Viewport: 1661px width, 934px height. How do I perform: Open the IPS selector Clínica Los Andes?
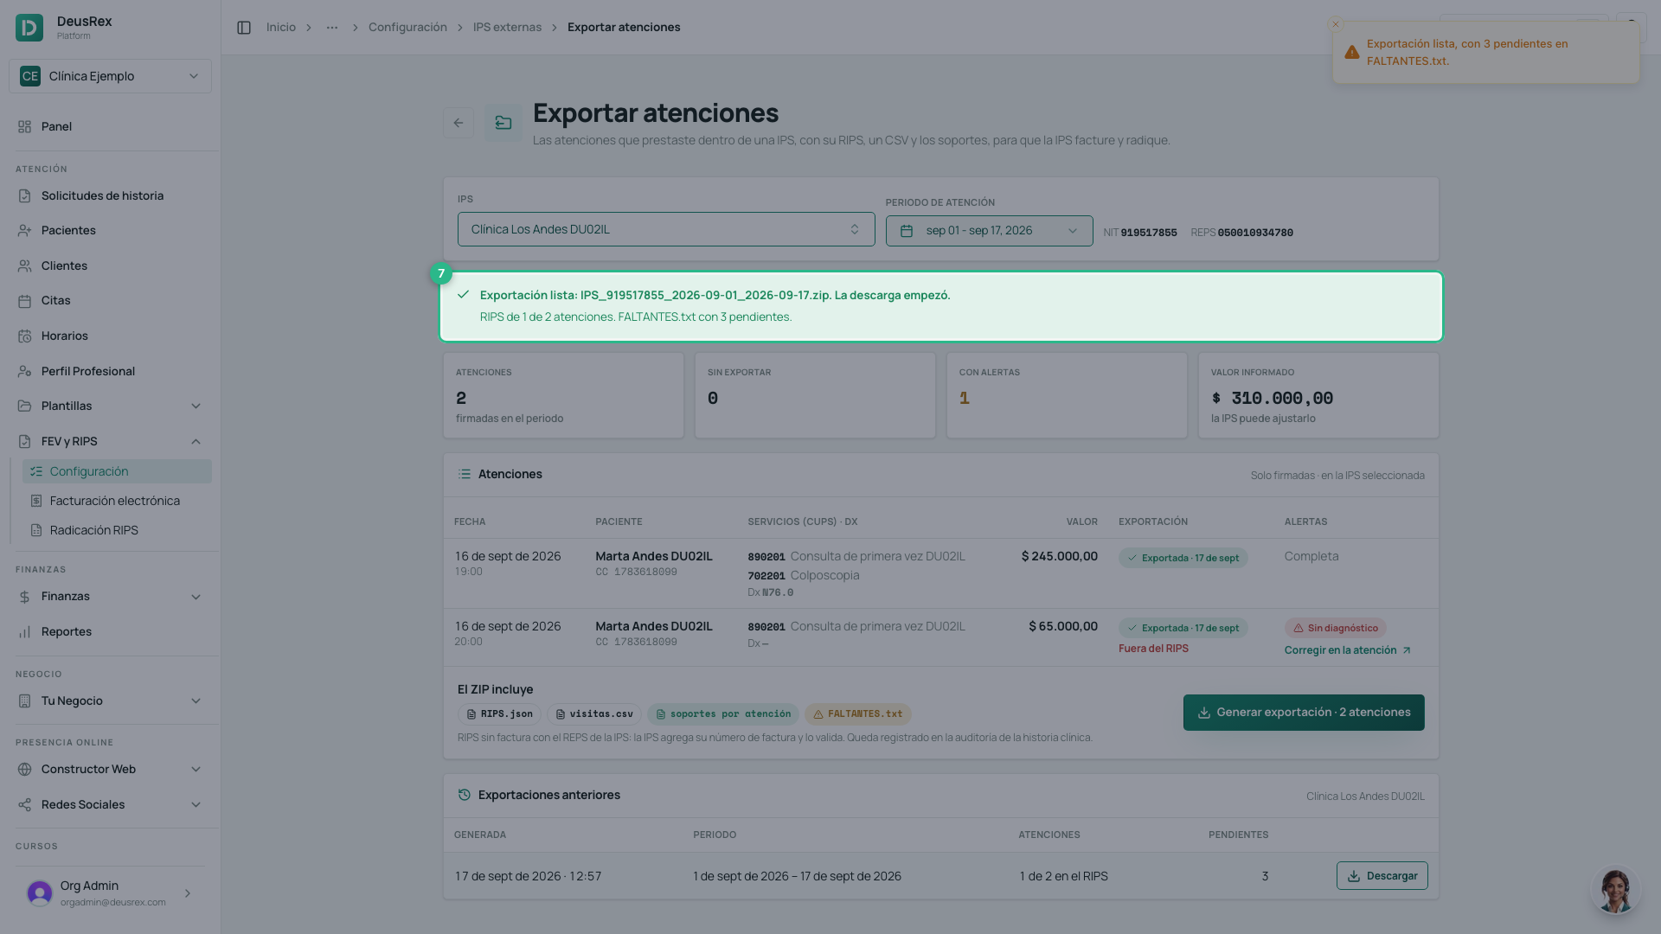(x=666, y=229)
